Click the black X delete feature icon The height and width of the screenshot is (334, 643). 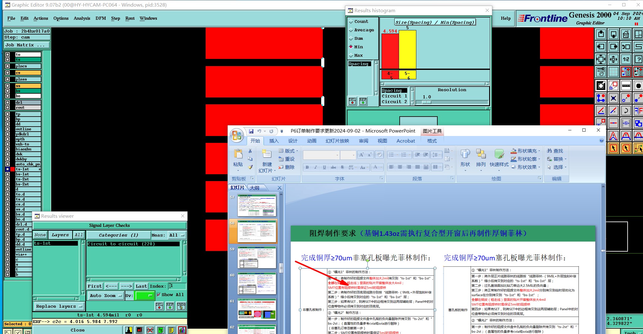(x=613, y=98)
